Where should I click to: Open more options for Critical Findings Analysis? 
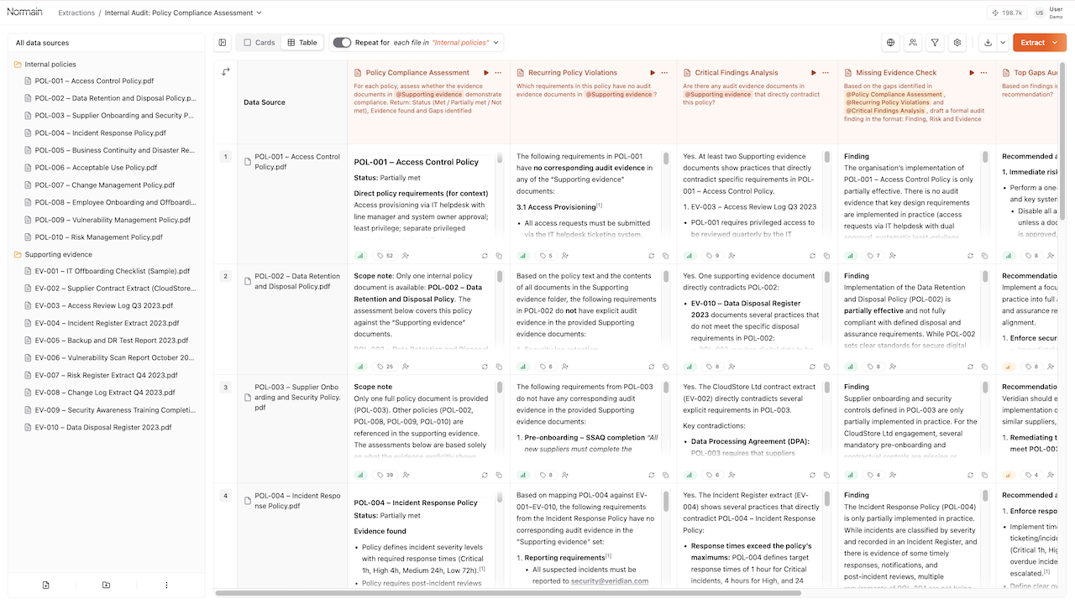826,73
